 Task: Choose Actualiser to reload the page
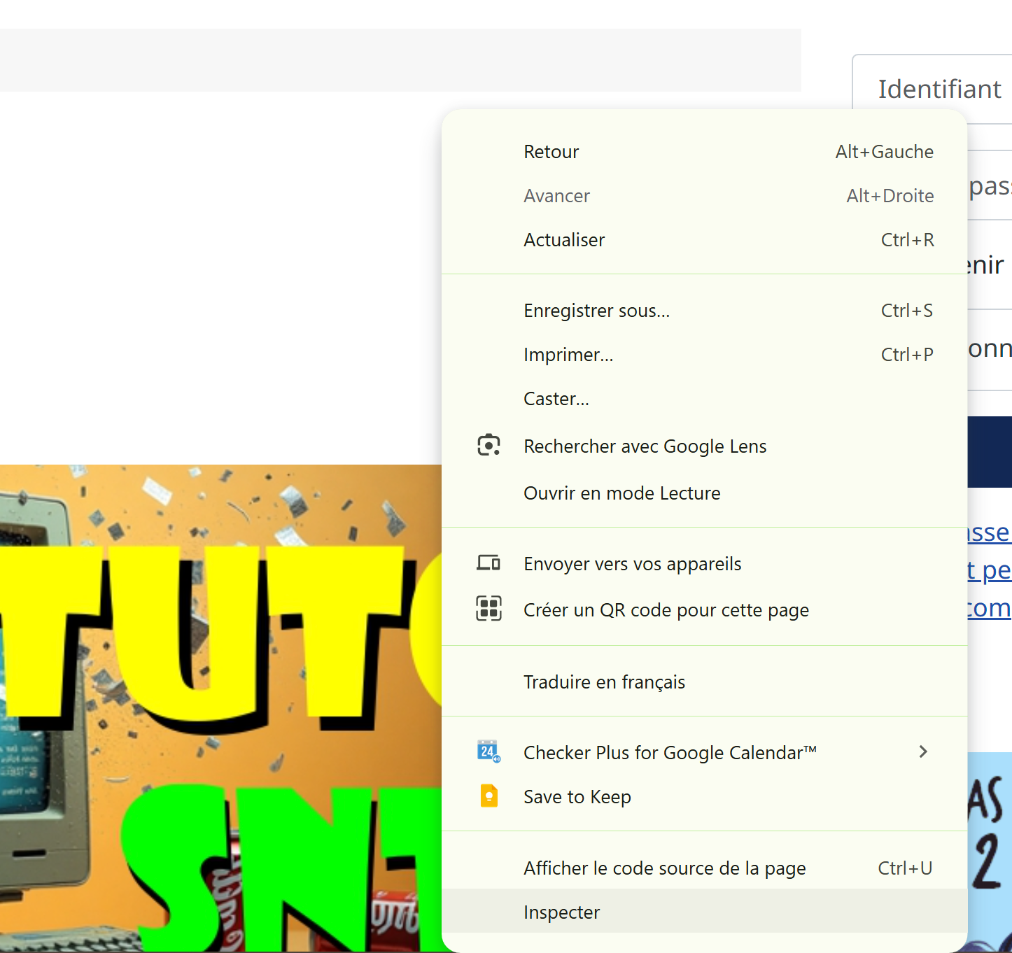564,240
